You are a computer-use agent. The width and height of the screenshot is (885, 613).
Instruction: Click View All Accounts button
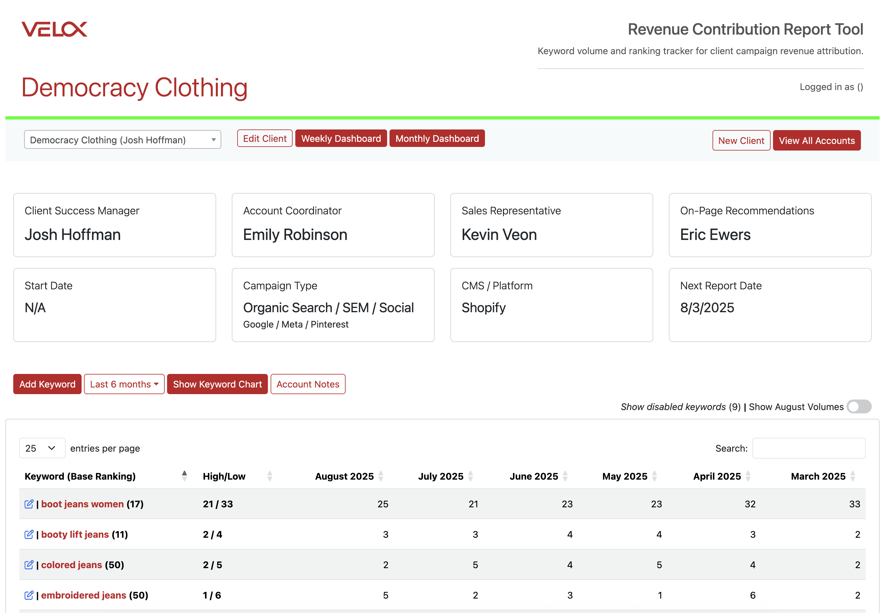click(x=816, y=141)
